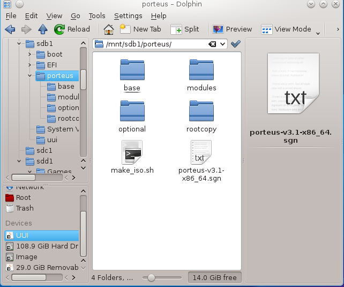
Task: Open the View Mode dropdown
Action: pyautogui.click(x=287, y=29)
